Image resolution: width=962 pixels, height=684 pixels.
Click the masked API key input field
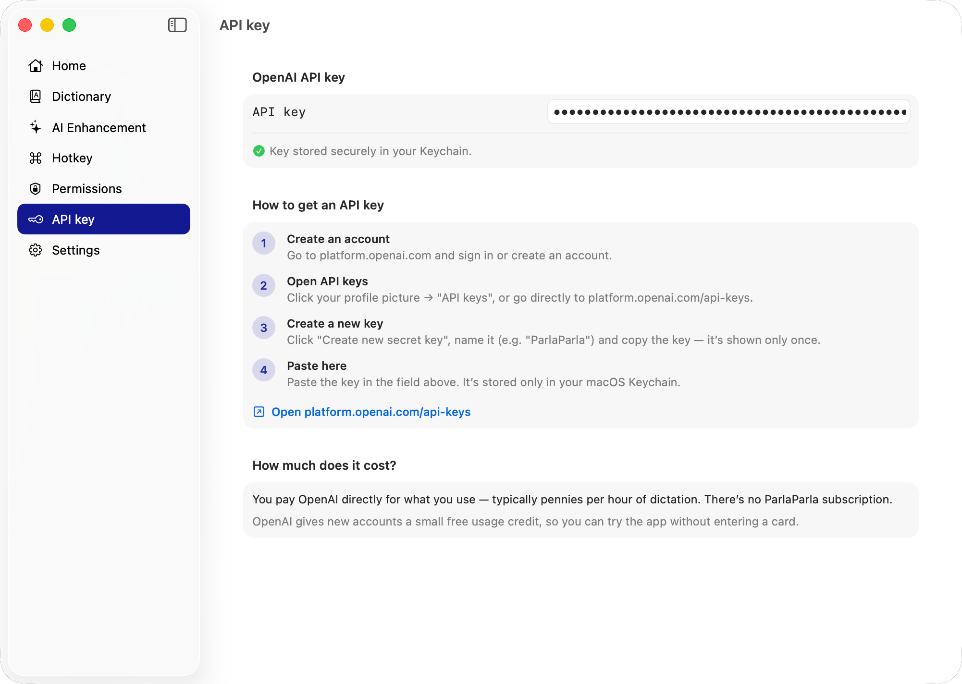coord(728,111)
